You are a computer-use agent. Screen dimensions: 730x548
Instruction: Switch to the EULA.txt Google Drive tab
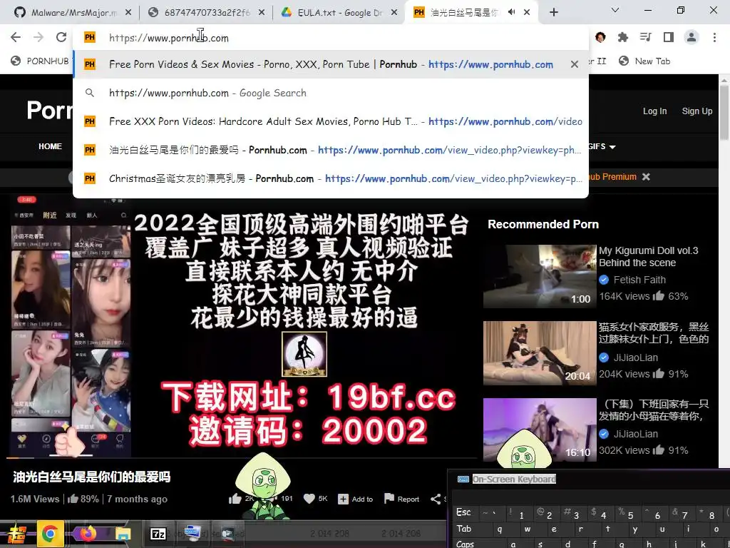coord(339,13)
